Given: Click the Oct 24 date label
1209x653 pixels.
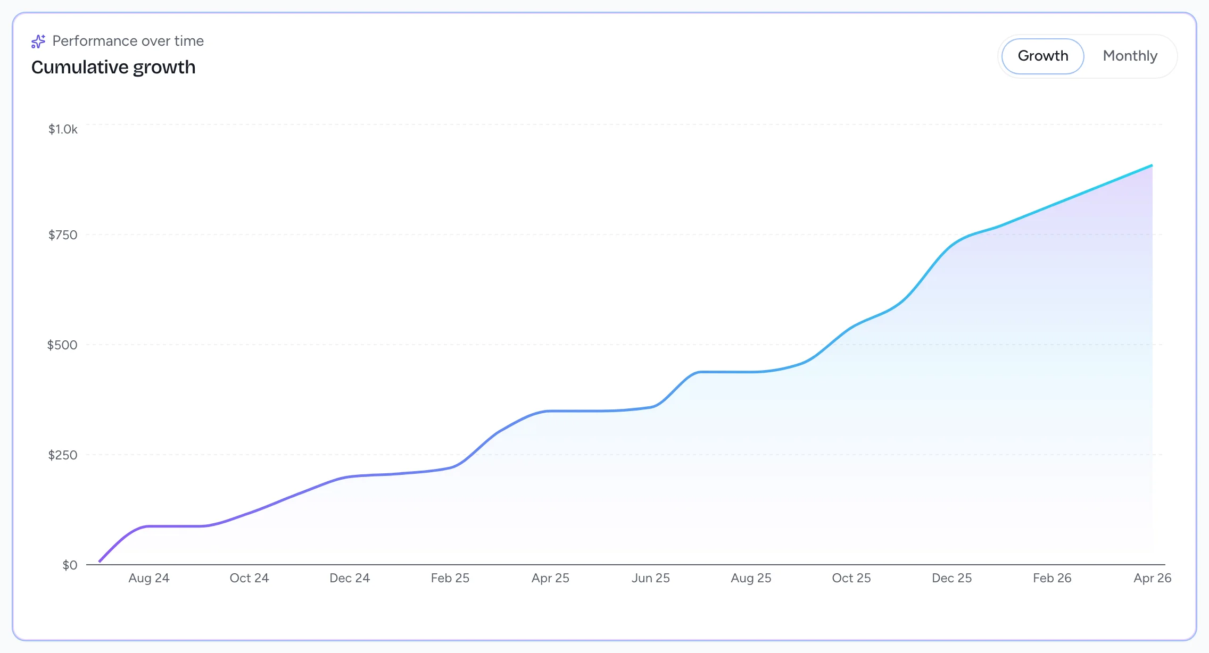Looking at the screenshot, I should [x=249, y=578].
